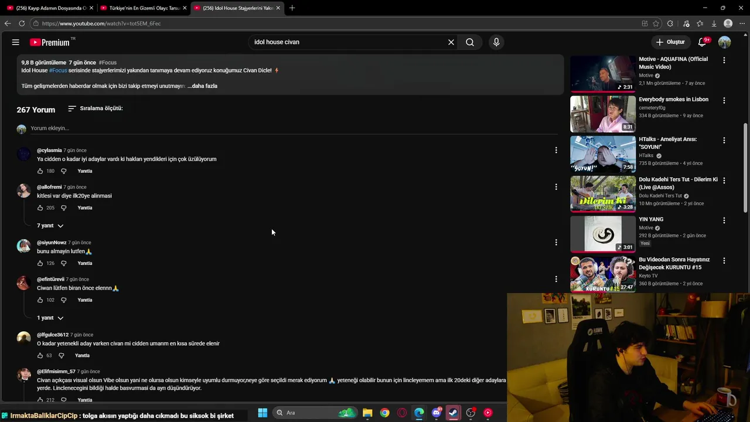Open a new browser tab
The image size is (750, 422).
[x=292, y=8]
